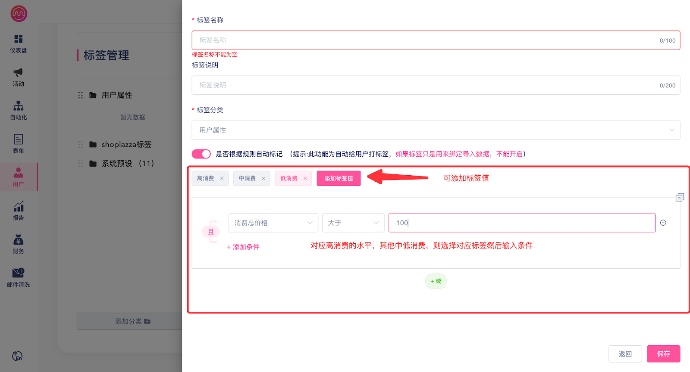
Task: Expand the 消费总价格 field dropdown
Action: [x=273, y=223]
